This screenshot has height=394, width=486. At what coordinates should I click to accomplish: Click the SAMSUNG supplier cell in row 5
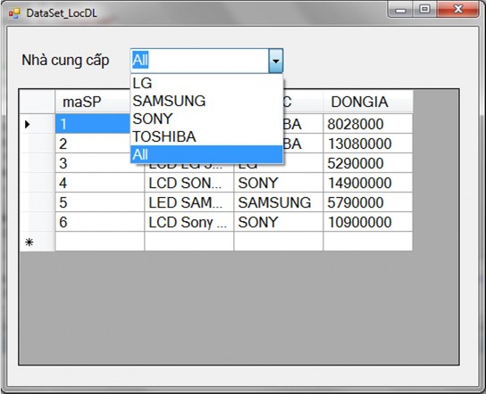(279, 202)
